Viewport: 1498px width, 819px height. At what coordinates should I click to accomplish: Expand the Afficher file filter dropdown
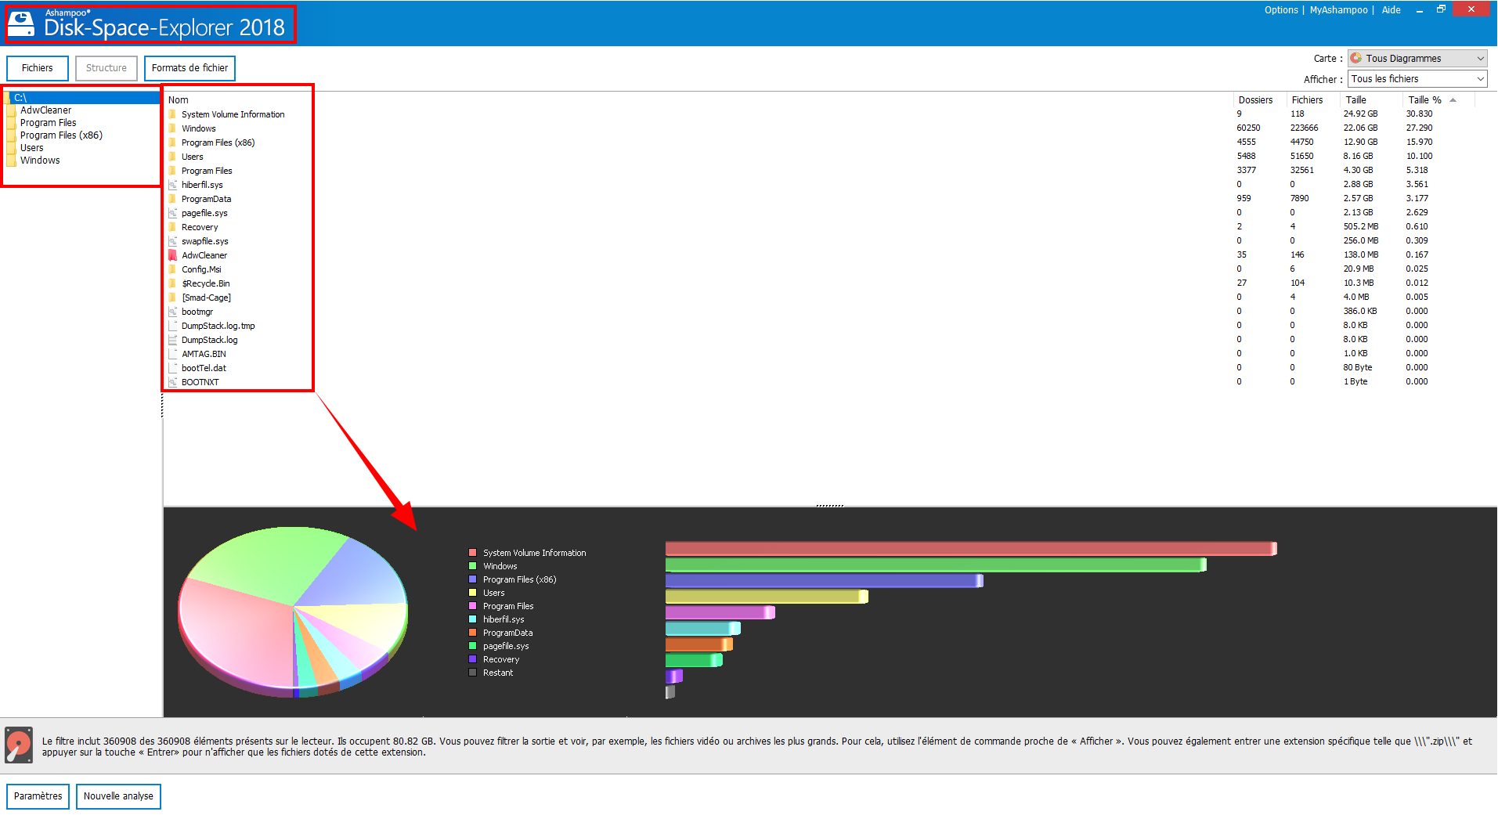(1417, 79)
